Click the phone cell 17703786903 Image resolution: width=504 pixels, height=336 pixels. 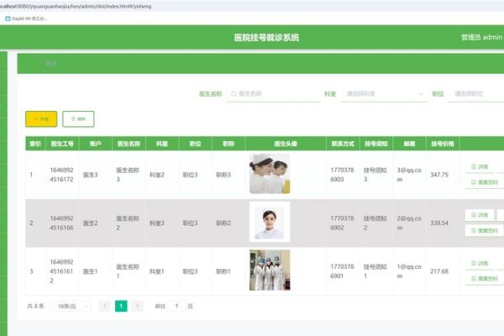pos(342,175)
